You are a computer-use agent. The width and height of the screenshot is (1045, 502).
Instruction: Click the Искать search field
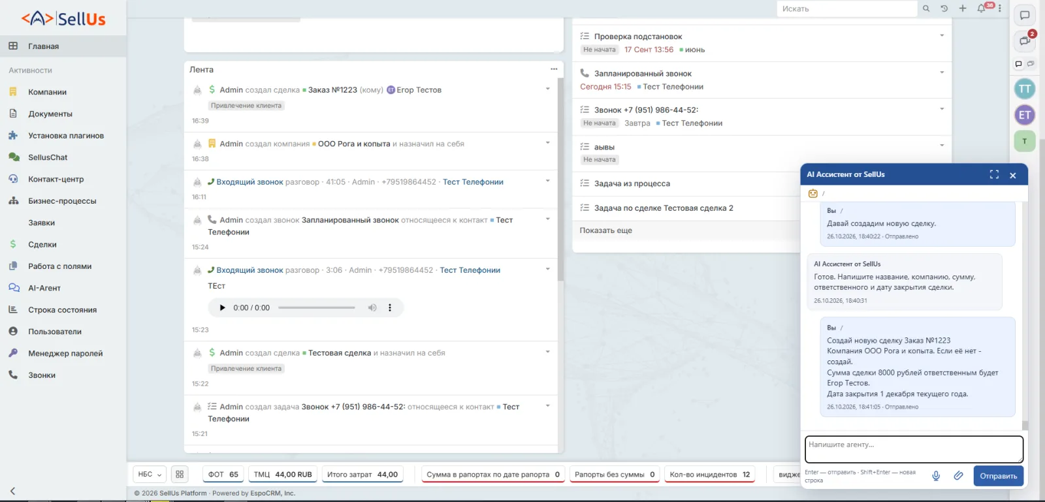(x=846, y=8)
